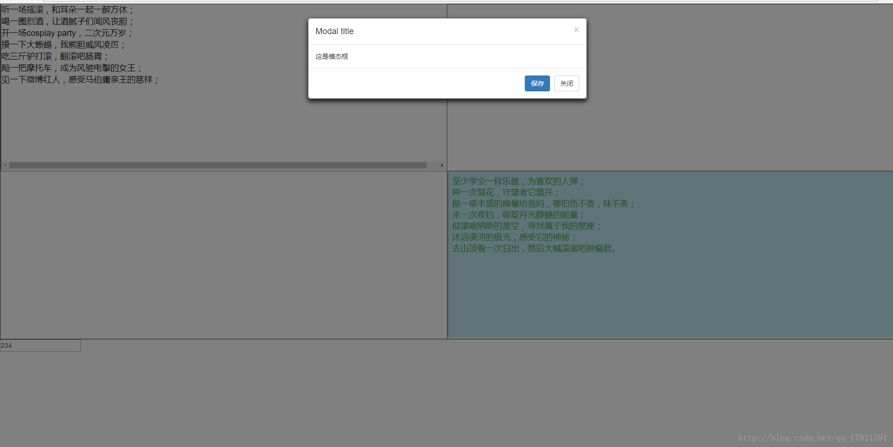
Task: Click the green line starting with 仰望喀纳斯的星空
Action: coord(527,226)
